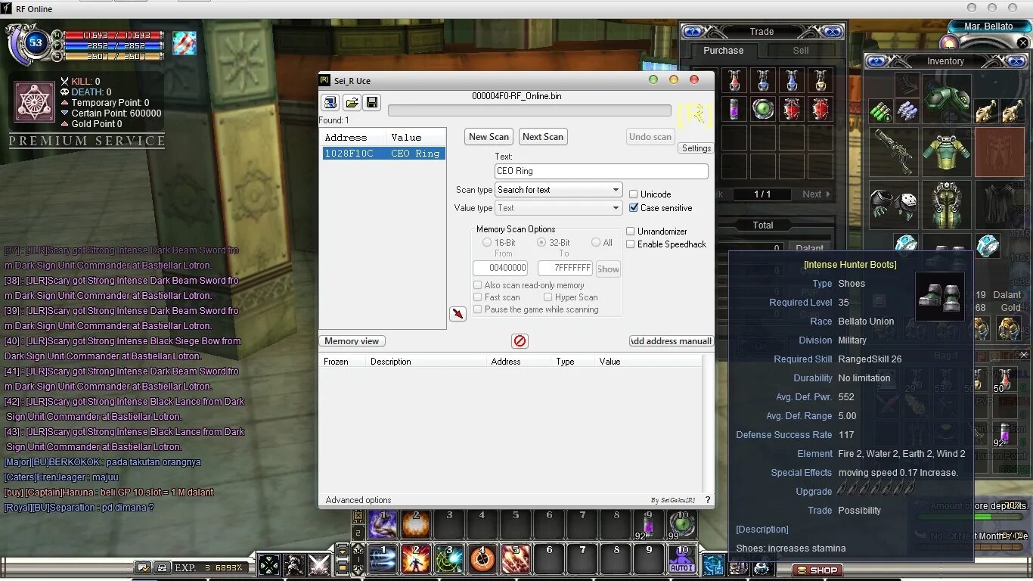Select the purple vial item in Trade window
Viewport: 1033px width, 581px height.
coord(733,110)
